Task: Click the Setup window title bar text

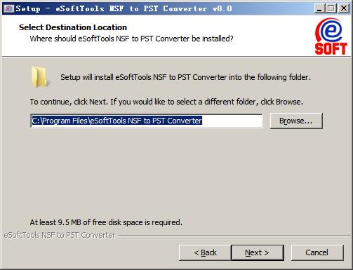Action: (x=124, y=9)
